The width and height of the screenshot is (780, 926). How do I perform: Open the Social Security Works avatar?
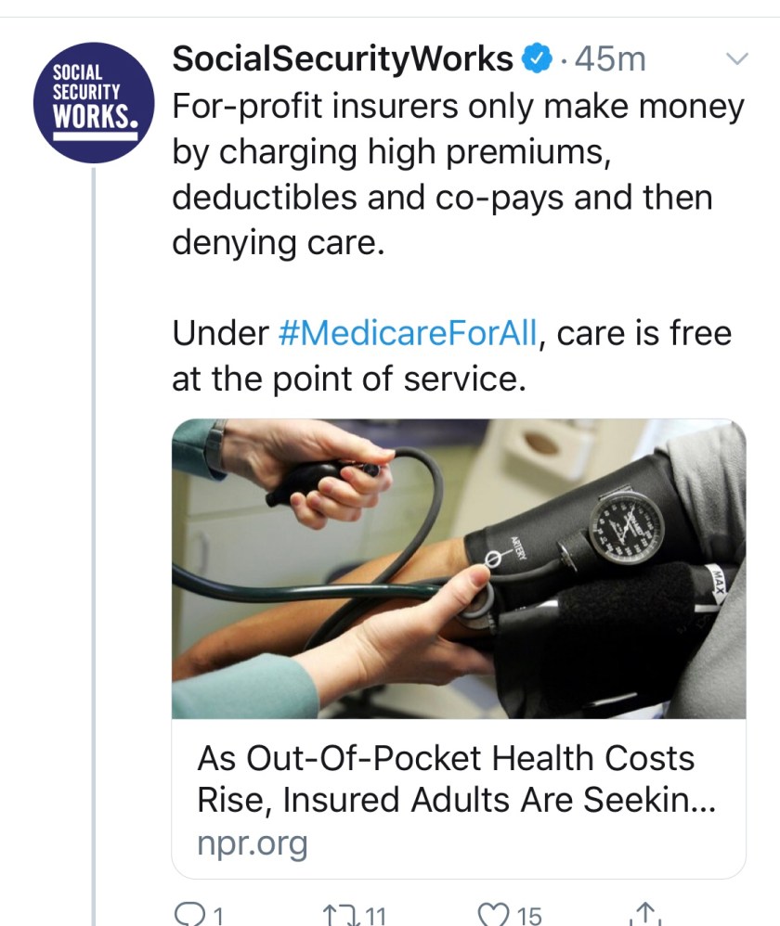point(91,102)
